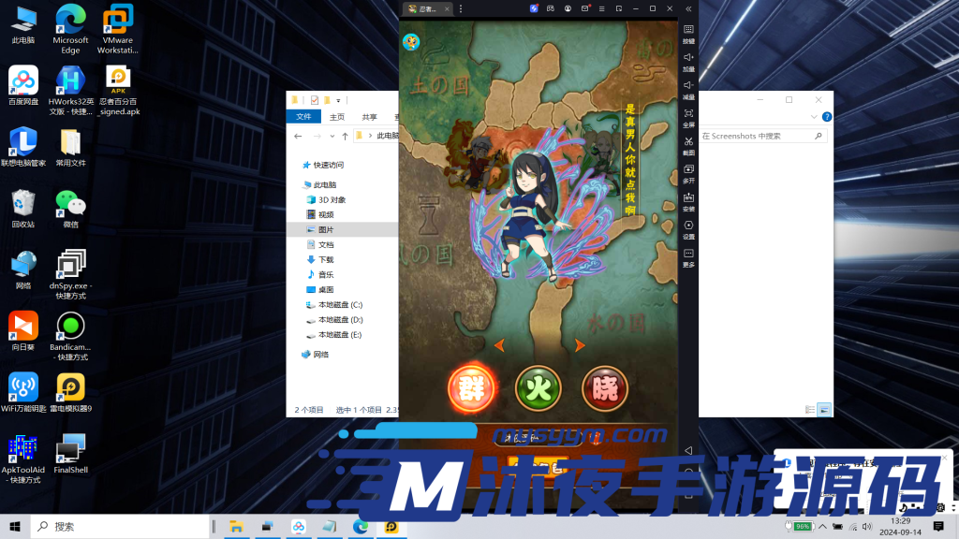959x539 pixels.
Task: Open the 文件 menu in File Explorer
Action: coord(302,116)
